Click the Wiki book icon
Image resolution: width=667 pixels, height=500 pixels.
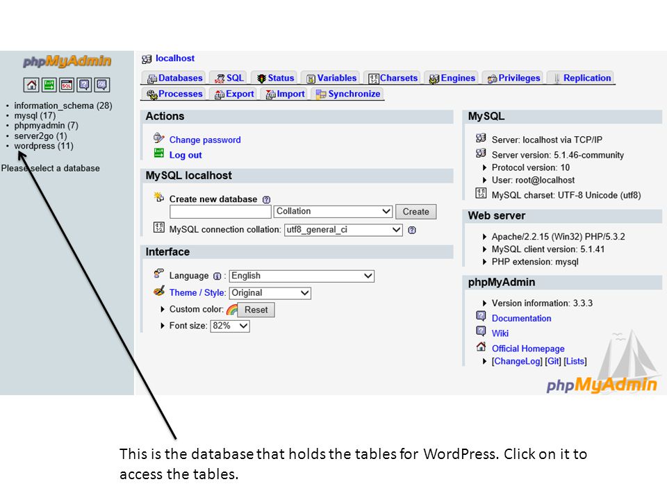coord(481,331)
